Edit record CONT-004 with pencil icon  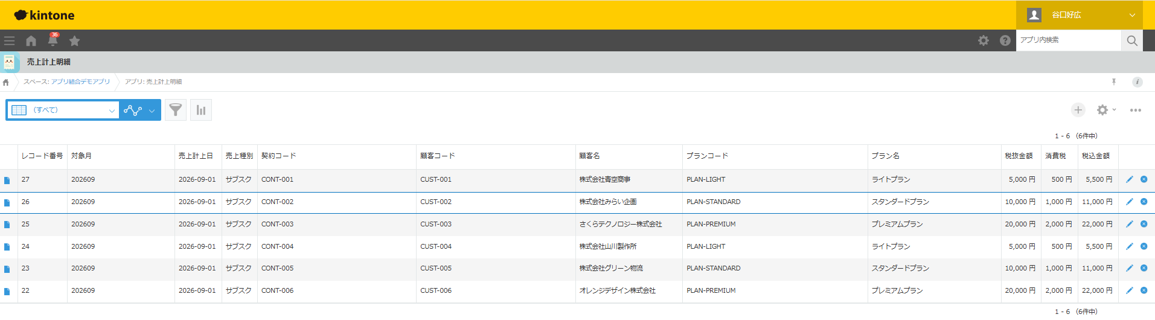coord(1129,246)
